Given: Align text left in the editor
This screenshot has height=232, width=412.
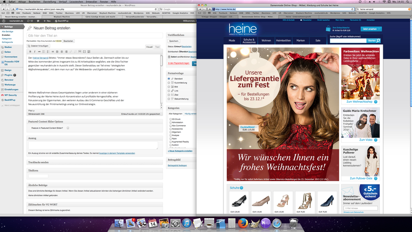Looking at the screenshot, I should pos(57,52).
